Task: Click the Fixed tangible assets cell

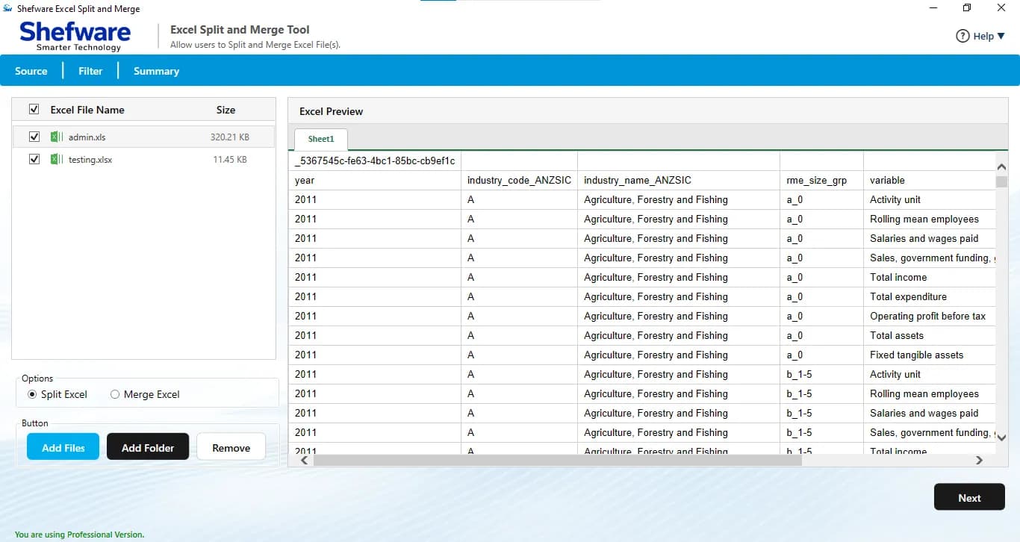Action: 929,355
